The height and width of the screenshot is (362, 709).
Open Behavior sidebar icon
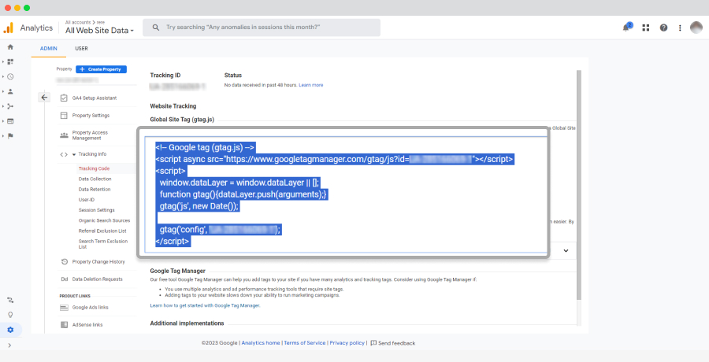click(10, 121)
